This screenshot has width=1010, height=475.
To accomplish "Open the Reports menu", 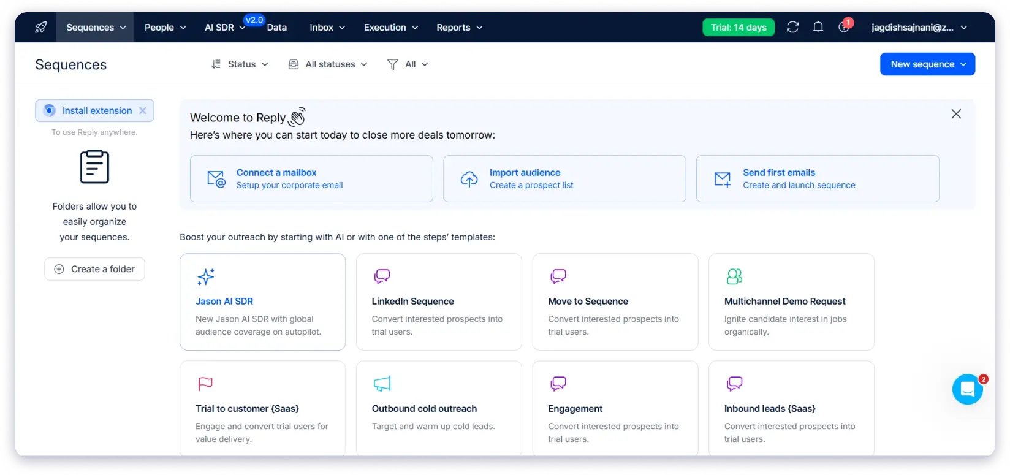I will (x=459, y=28).
